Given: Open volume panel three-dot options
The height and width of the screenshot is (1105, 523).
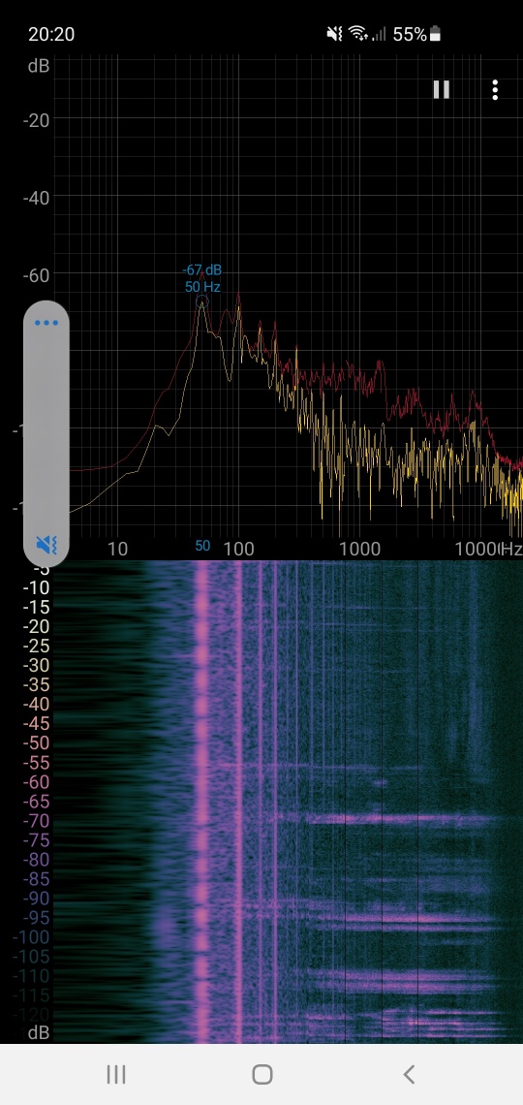Looking at the screenshot, I should pos(46,323).
